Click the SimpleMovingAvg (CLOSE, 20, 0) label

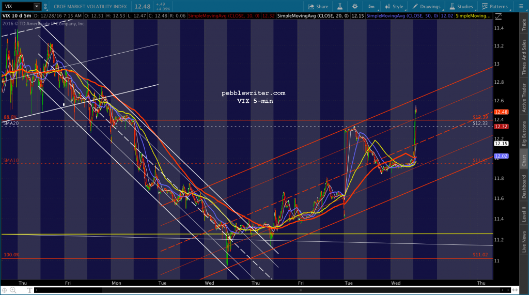tap(313, 16)
